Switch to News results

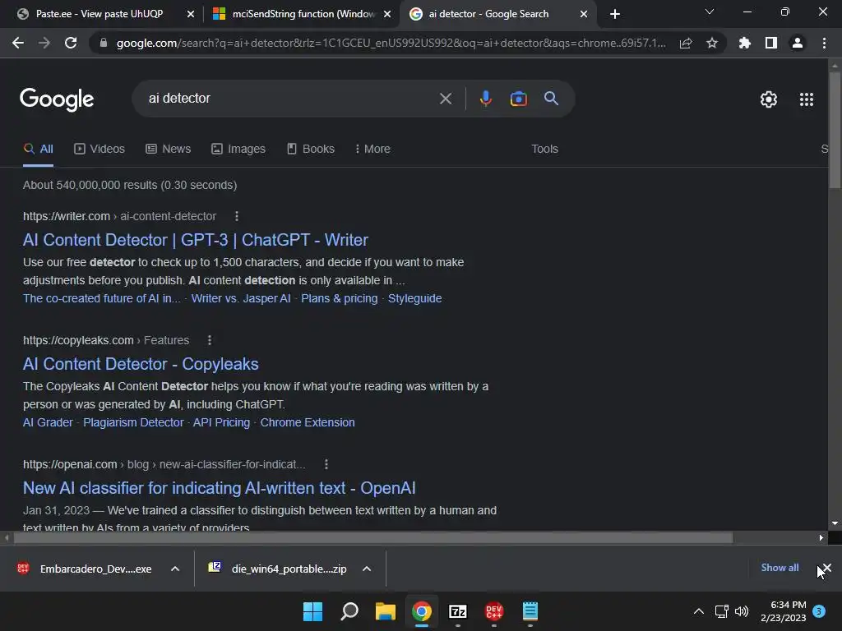(x=168, y=149)
